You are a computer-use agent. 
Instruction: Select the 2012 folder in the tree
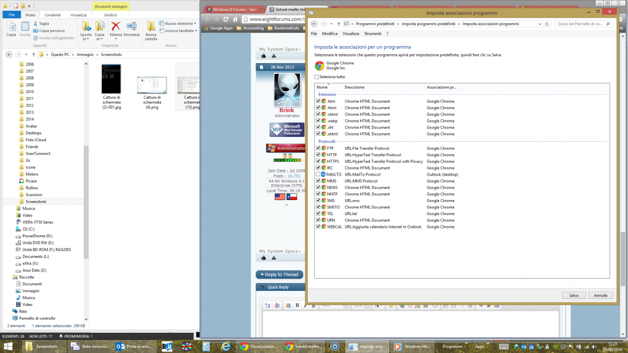pyautogui.click(x=30, y=105)
